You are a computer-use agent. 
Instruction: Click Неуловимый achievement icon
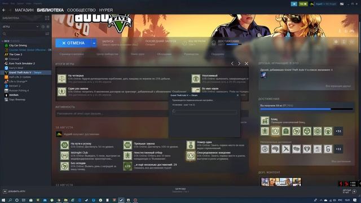point(196,79)
